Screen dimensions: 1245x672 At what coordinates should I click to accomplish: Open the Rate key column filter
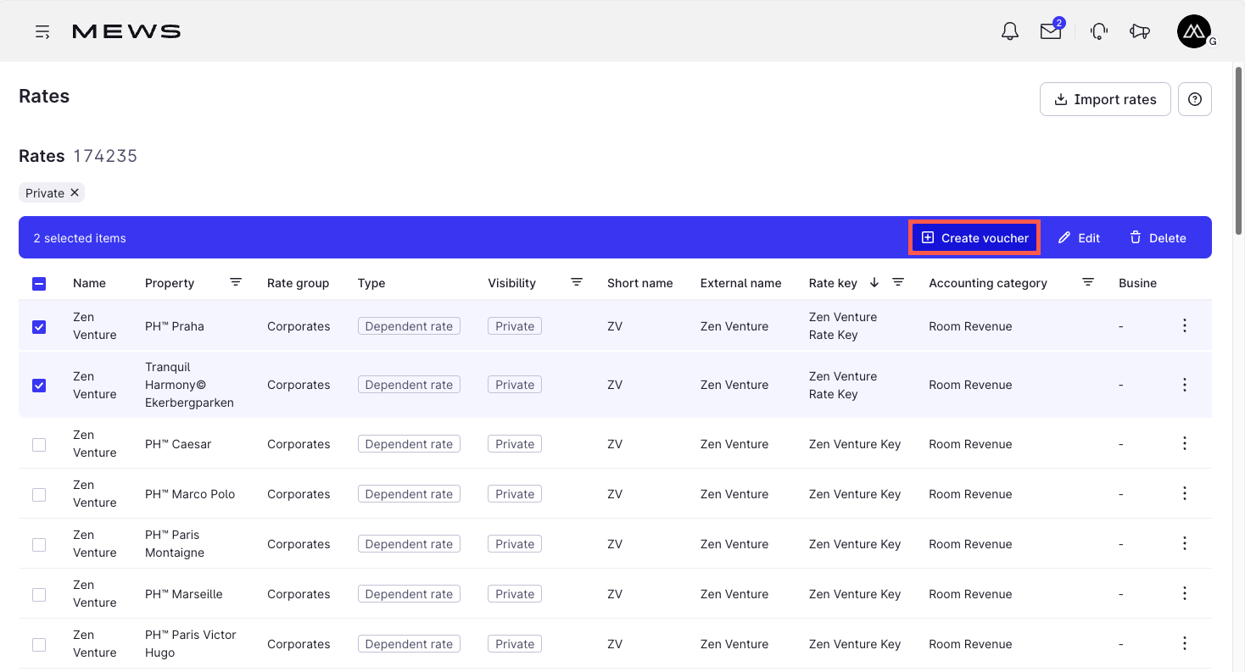(x=898, y=282)
